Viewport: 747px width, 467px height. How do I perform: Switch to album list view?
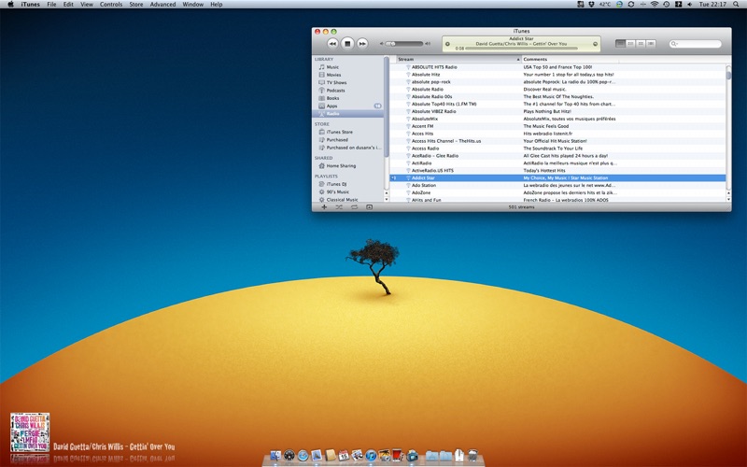[630, 43]
